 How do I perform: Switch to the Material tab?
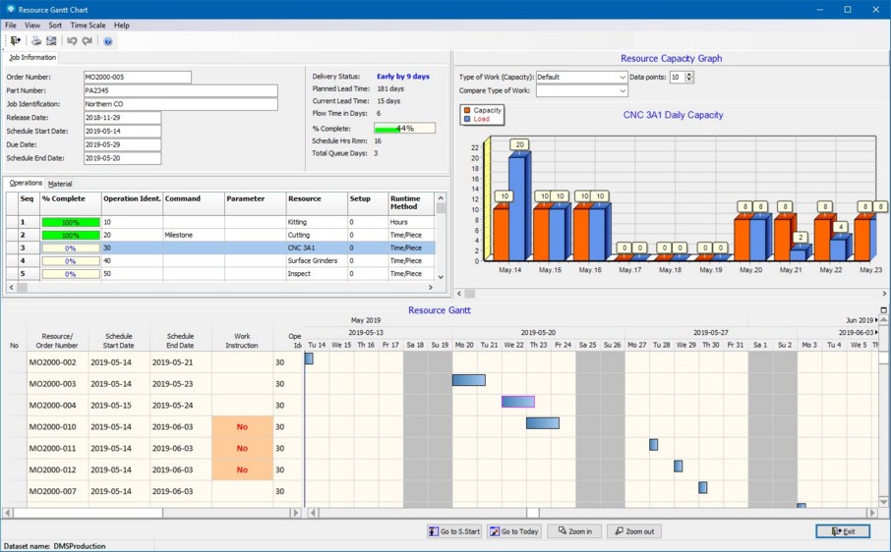60,184
